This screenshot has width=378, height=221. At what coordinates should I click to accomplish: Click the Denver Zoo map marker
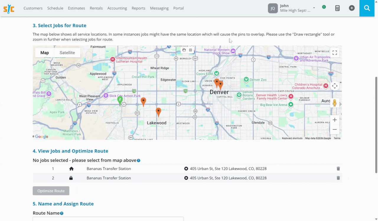coord(246,79)
